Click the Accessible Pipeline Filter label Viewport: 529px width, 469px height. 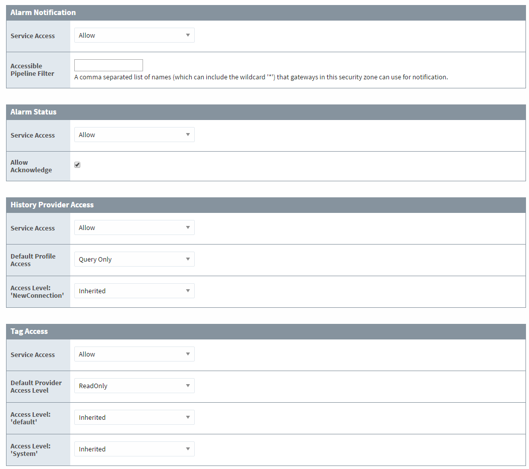[x=32, y=70]
